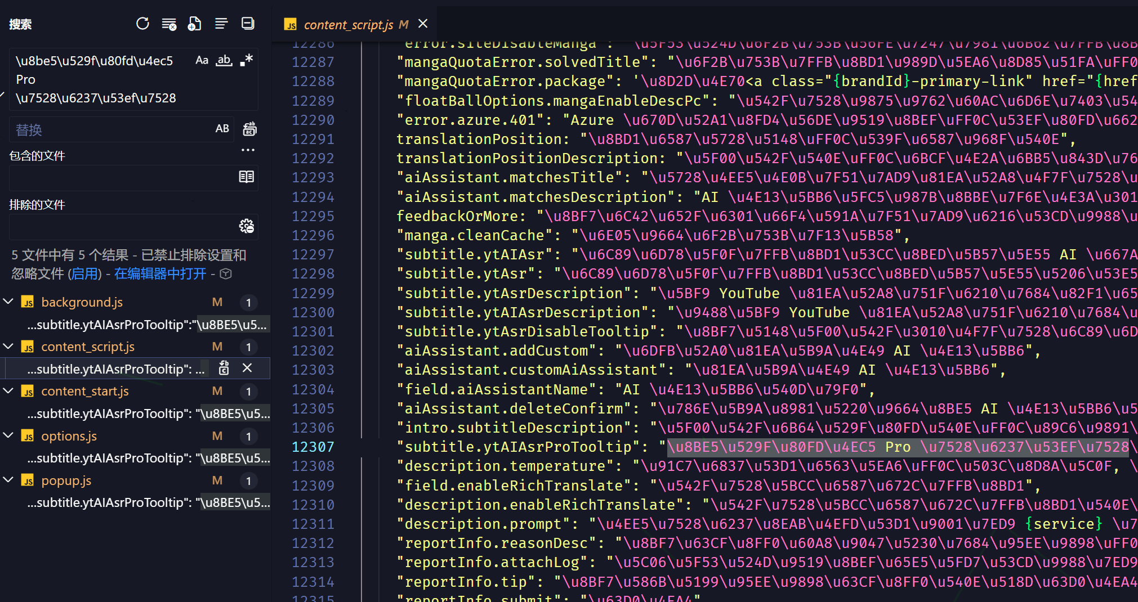The image size is (1138, 602).
Task: Click the result count badge for popup.js
Action: (248, 481)
